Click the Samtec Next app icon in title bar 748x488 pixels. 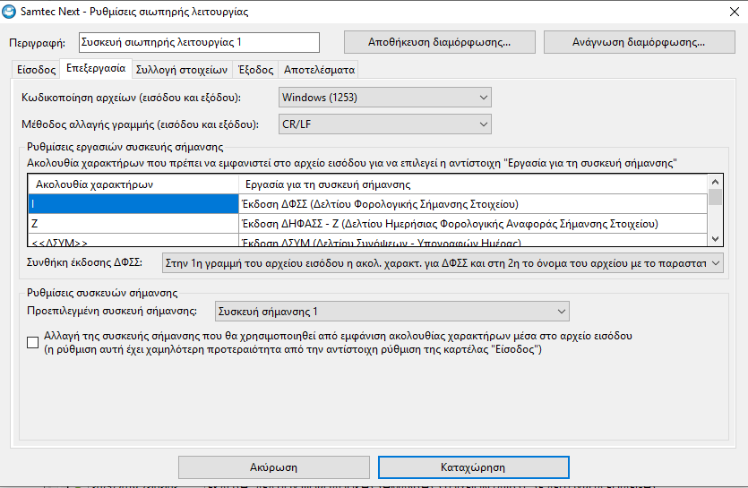[9, 12]
